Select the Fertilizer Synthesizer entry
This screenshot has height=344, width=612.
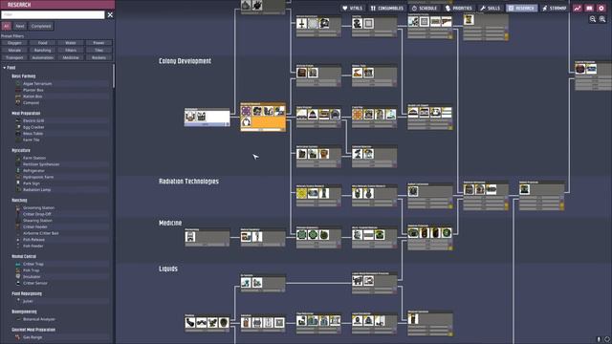pyautogui.click(x=61, y=164)
